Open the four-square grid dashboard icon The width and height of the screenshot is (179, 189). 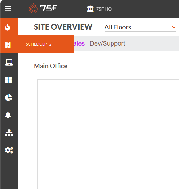click(8, 80)
